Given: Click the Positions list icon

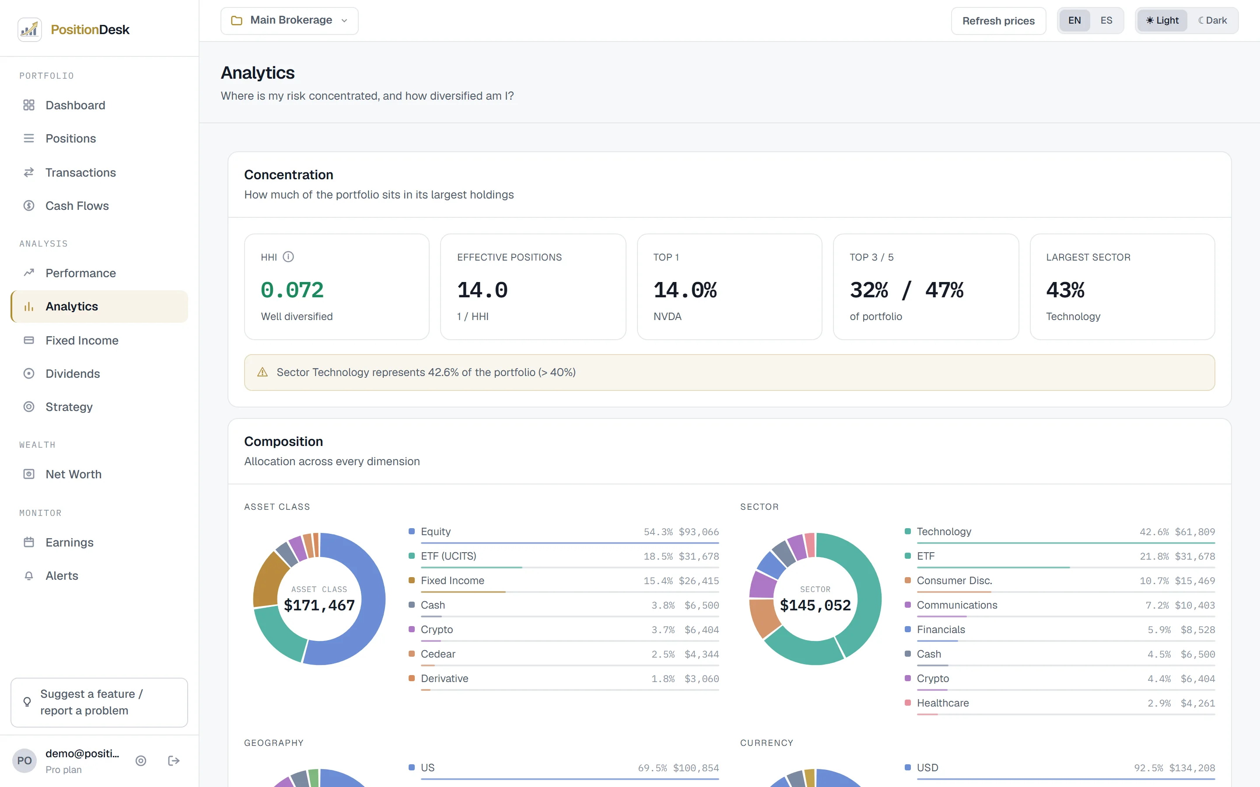Looking at the screenshot, I should 28,139.
